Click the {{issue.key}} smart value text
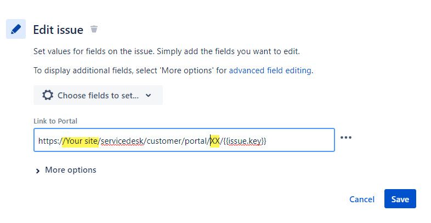 coord(245,141)
